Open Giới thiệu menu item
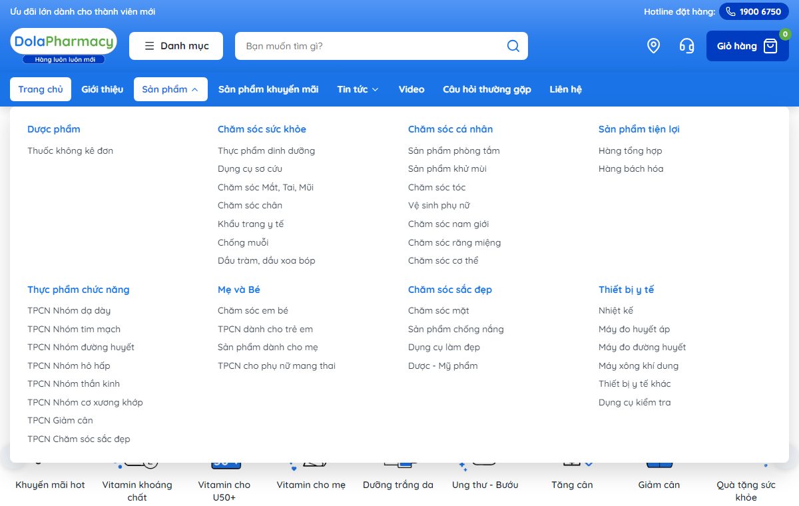Viewport: 799px width, 506px height. point(103,89)
